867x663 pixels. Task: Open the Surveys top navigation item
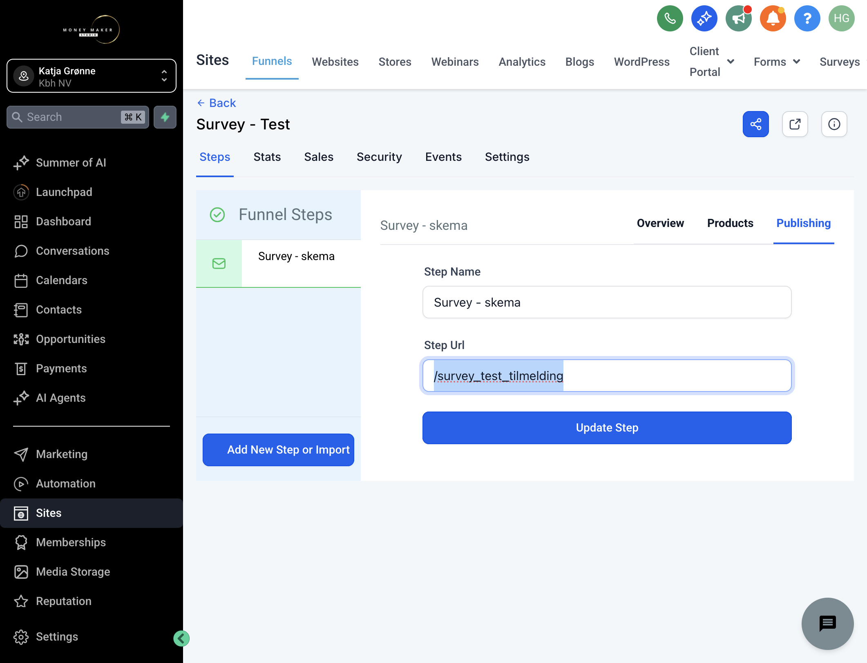[840, 62]
